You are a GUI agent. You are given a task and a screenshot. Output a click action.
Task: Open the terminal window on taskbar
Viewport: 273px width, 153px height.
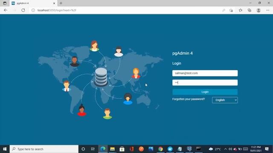199,149
